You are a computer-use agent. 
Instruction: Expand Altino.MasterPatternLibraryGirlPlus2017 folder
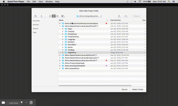coord(60,55)
